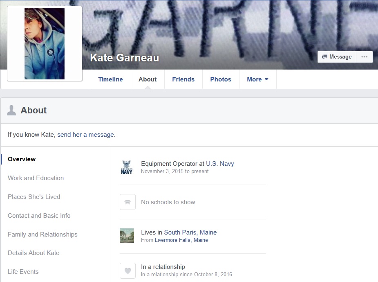Click the About person silhouette icon
This screenshot has width=378, height=282.
click(11, 110)
